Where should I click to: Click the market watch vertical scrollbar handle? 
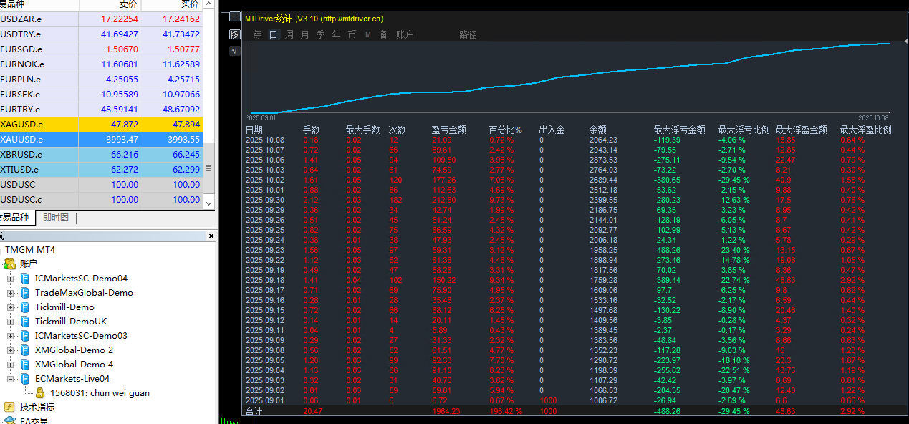pyautogui.click(x=209, y=168)
